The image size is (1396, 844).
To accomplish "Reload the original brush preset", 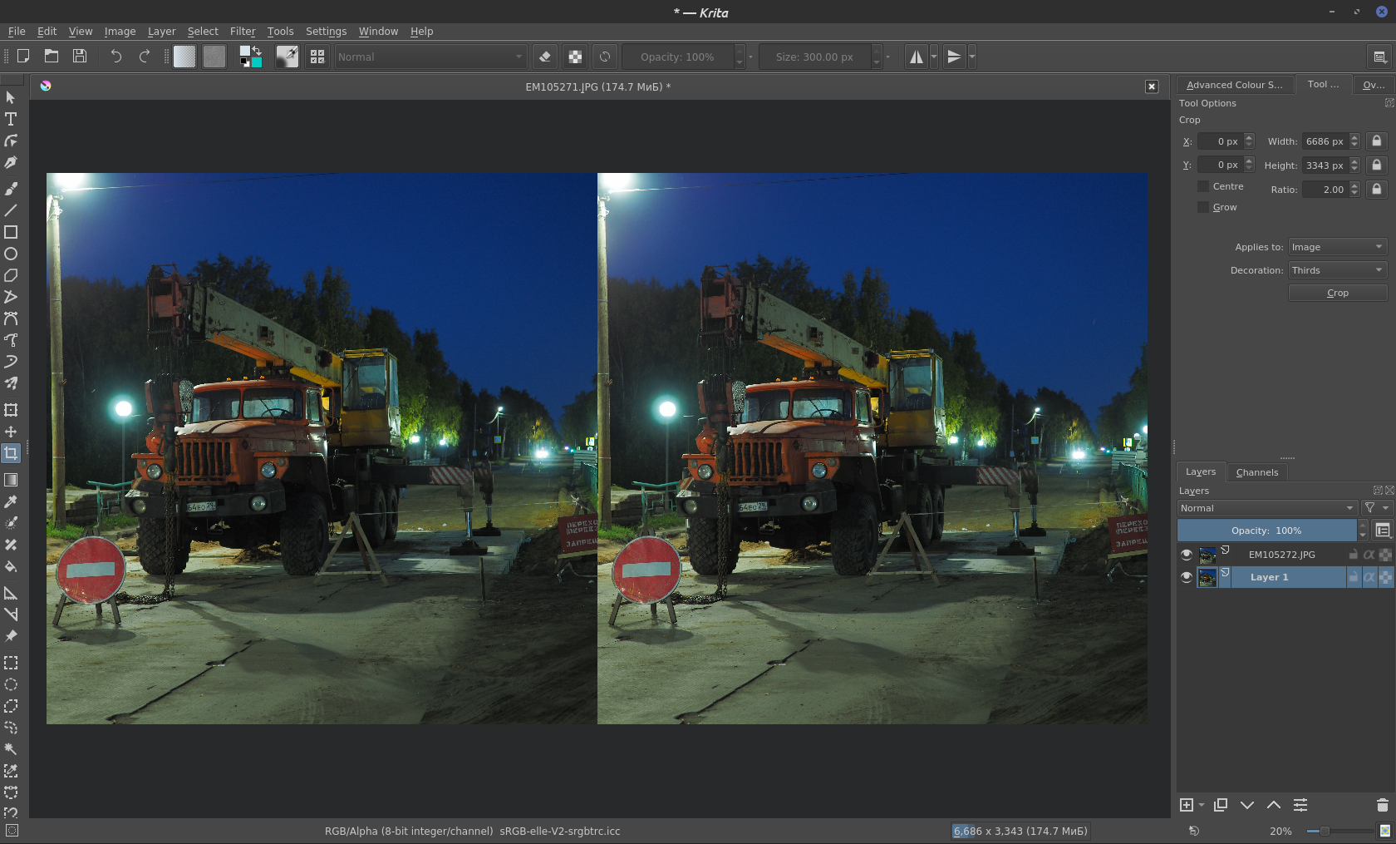I will coord(605,57).
